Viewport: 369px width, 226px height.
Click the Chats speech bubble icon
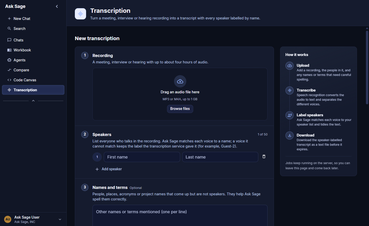(9, 40)
